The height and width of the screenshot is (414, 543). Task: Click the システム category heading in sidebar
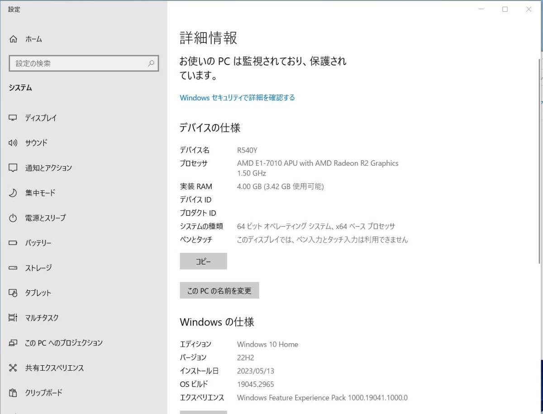pos(20,88)
